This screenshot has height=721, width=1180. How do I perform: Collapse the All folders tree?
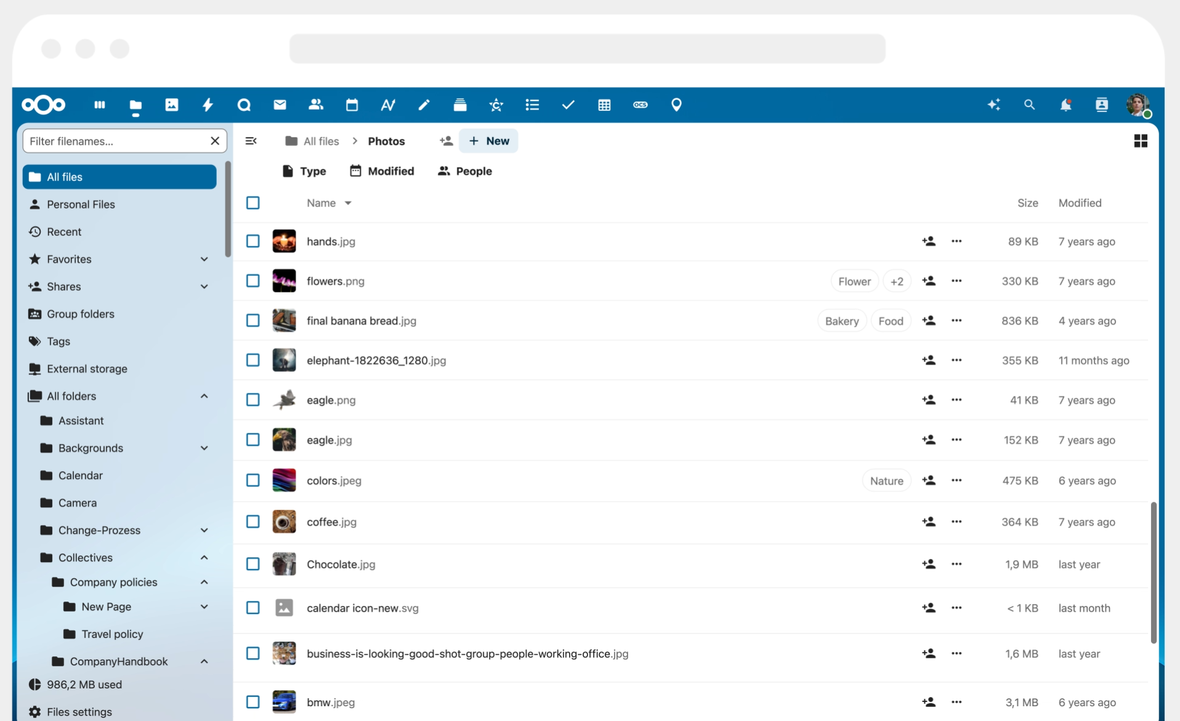coord(204,396)
